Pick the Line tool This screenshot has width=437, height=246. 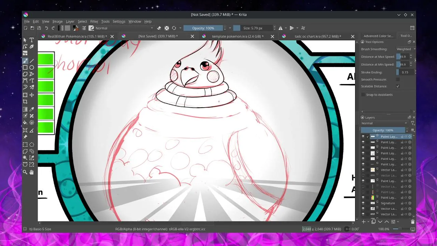pos(32,61)
